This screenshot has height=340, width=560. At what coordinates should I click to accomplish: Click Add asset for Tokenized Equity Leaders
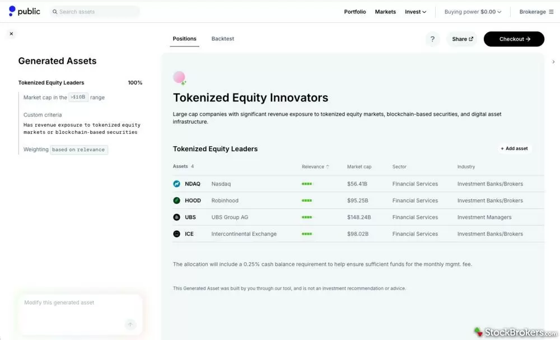point(514,148)
